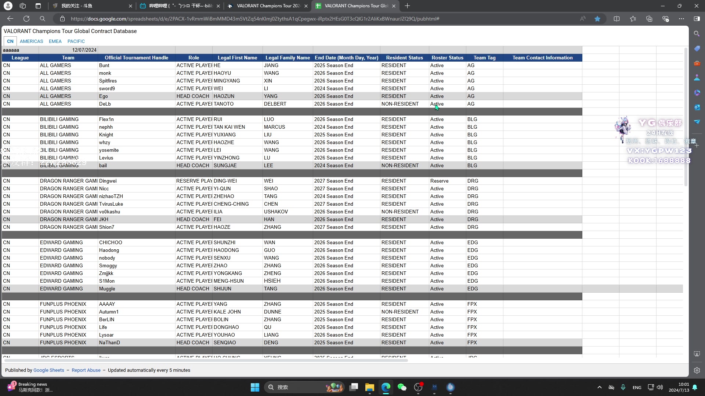This screenshot has height=396, width=705.
Task: Click the favorites star in address bar
Action: tap(597, 19)
